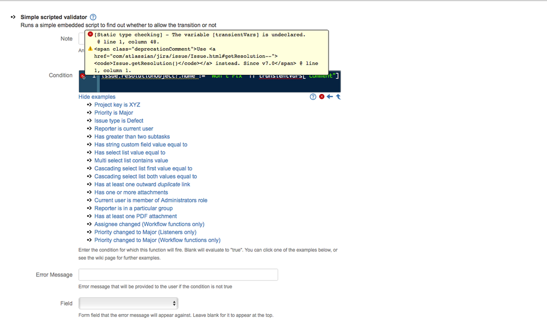
Task: Insert the 'Priority is Major' example
Action: (113, 113)
